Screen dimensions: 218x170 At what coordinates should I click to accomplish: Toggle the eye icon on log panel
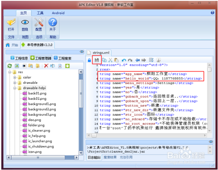(x=211, y=142)
